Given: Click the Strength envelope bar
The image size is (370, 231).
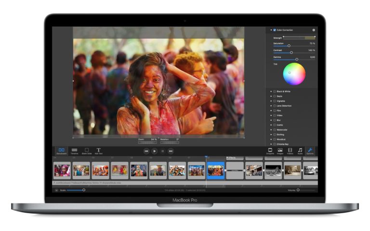Looking at the screenshot, I should coord(299,38).
